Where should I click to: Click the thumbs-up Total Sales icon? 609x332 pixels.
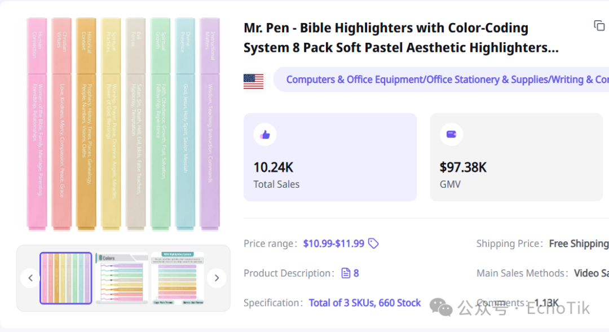[265, 134]
